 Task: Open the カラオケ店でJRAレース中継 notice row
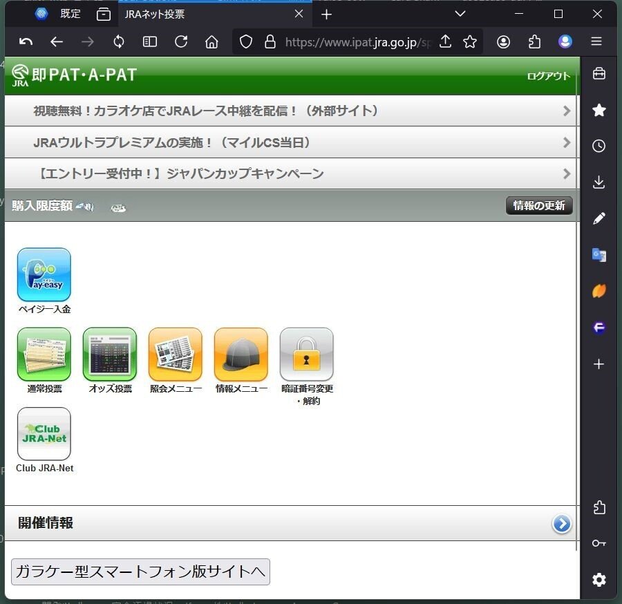click(x=292, y=111)
